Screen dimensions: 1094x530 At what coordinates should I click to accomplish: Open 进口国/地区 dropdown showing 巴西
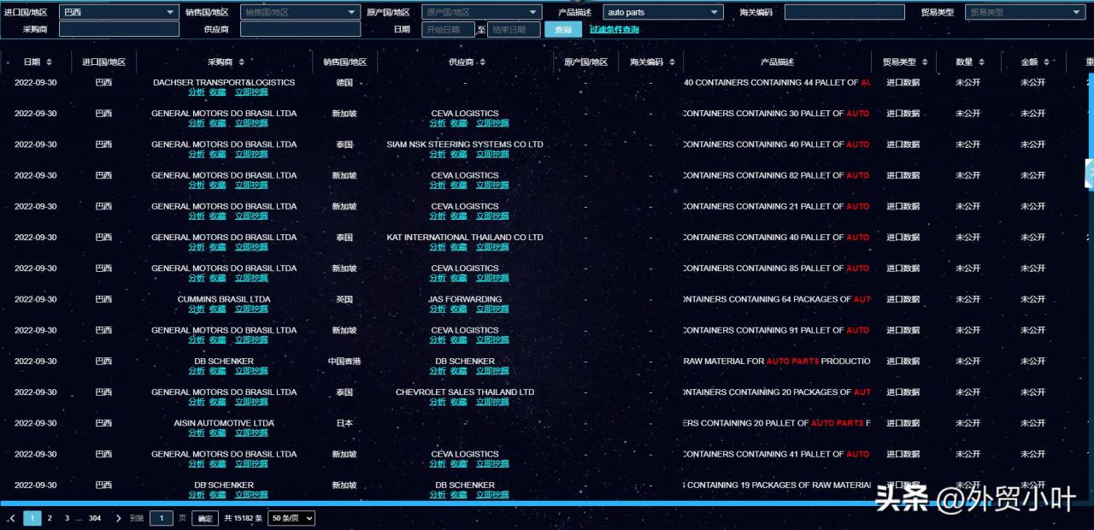click(119, 12)
